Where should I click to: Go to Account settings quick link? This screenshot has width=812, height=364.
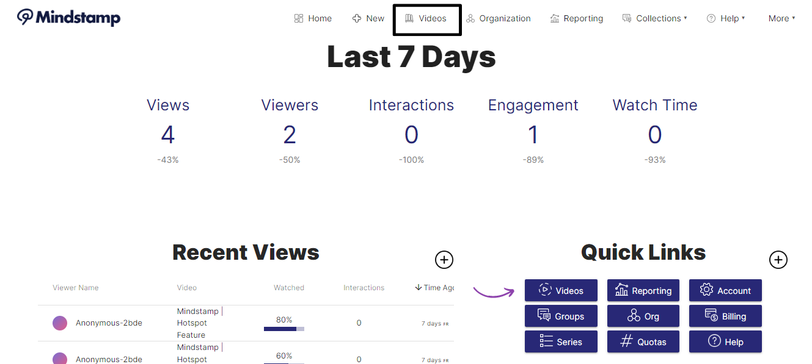coord(725,291)
